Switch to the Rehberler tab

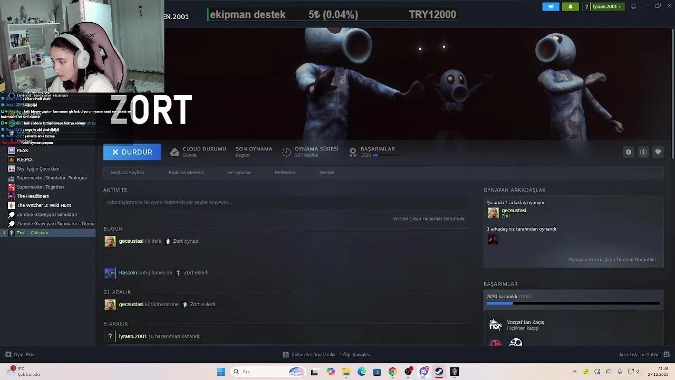[x=285, y=173]
